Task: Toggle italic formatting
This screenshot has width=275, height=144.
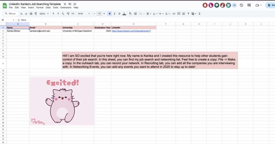Action: click(115, 14)
